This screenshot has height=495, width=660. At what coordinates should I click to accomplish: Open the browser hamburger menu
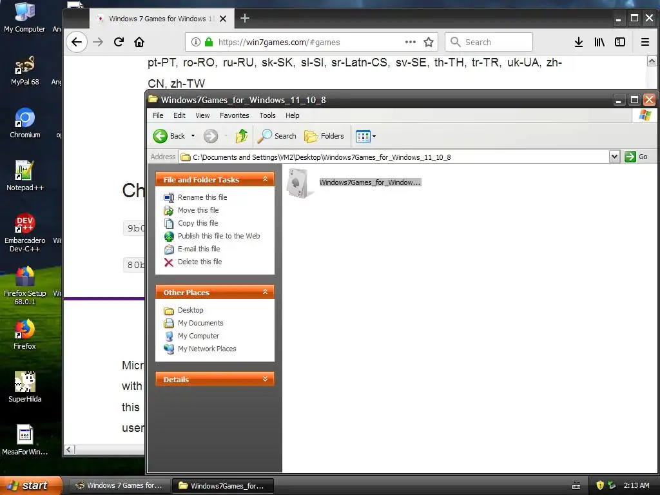(645, 42)
